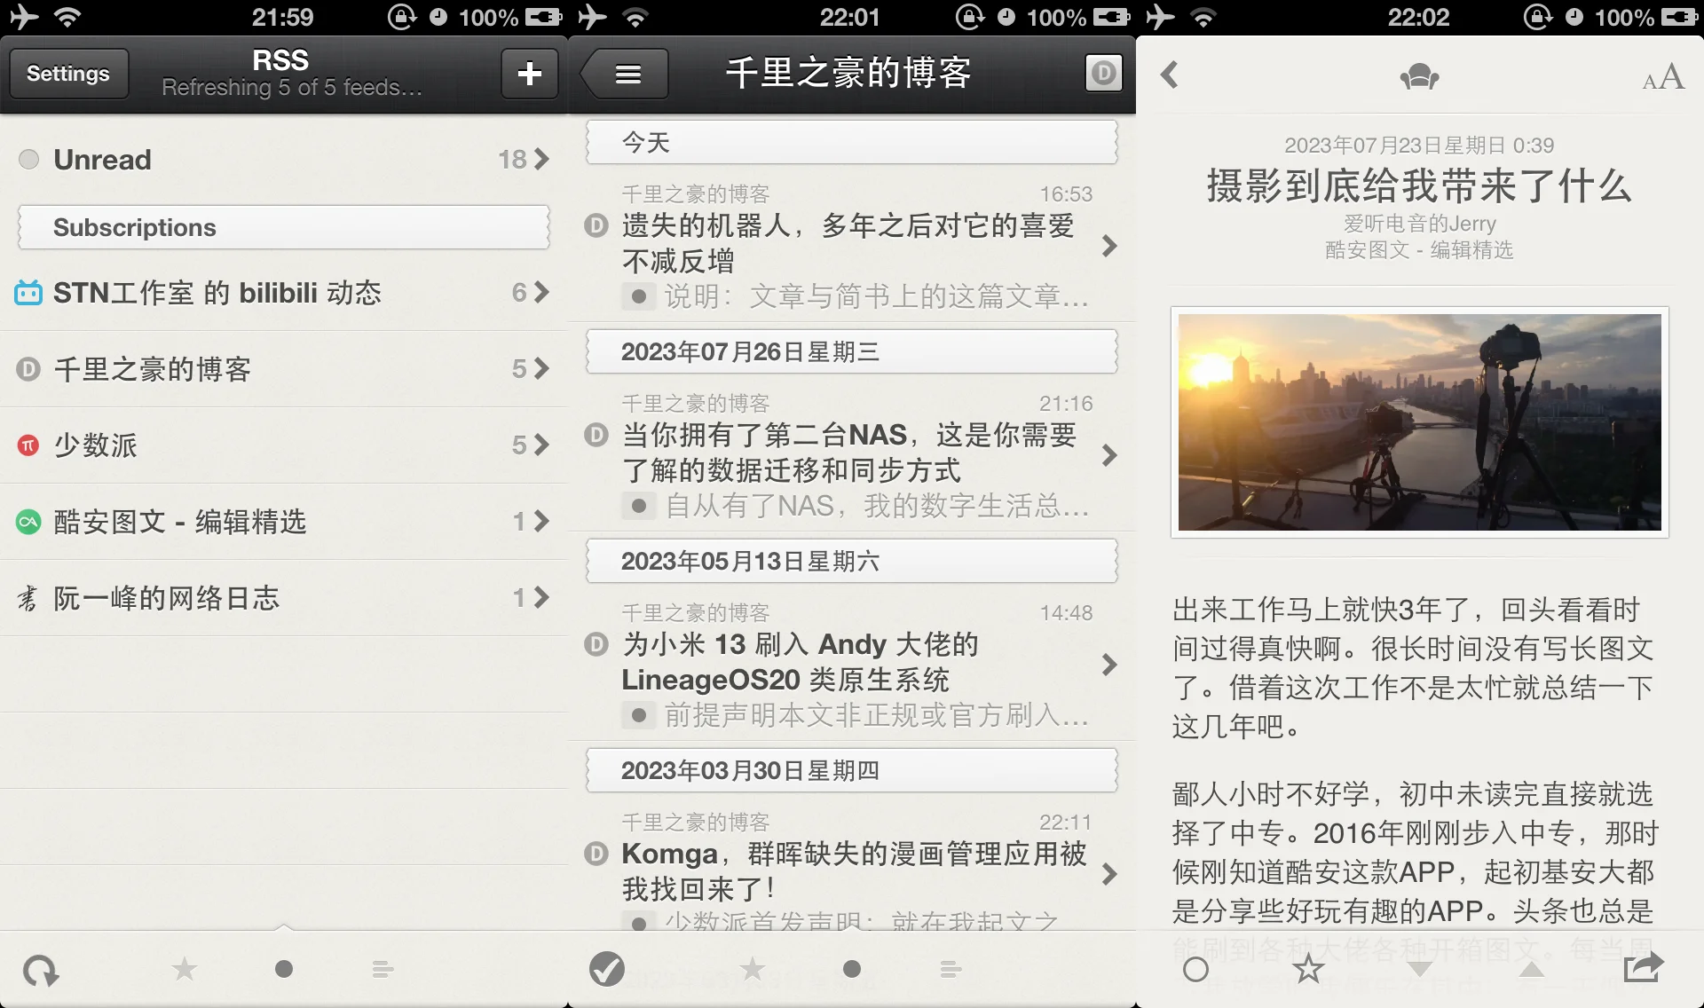Switch to all-items tab in left panel
Image resolution: width=1704 pixels, height=1008 pixels.
(383, 969)
